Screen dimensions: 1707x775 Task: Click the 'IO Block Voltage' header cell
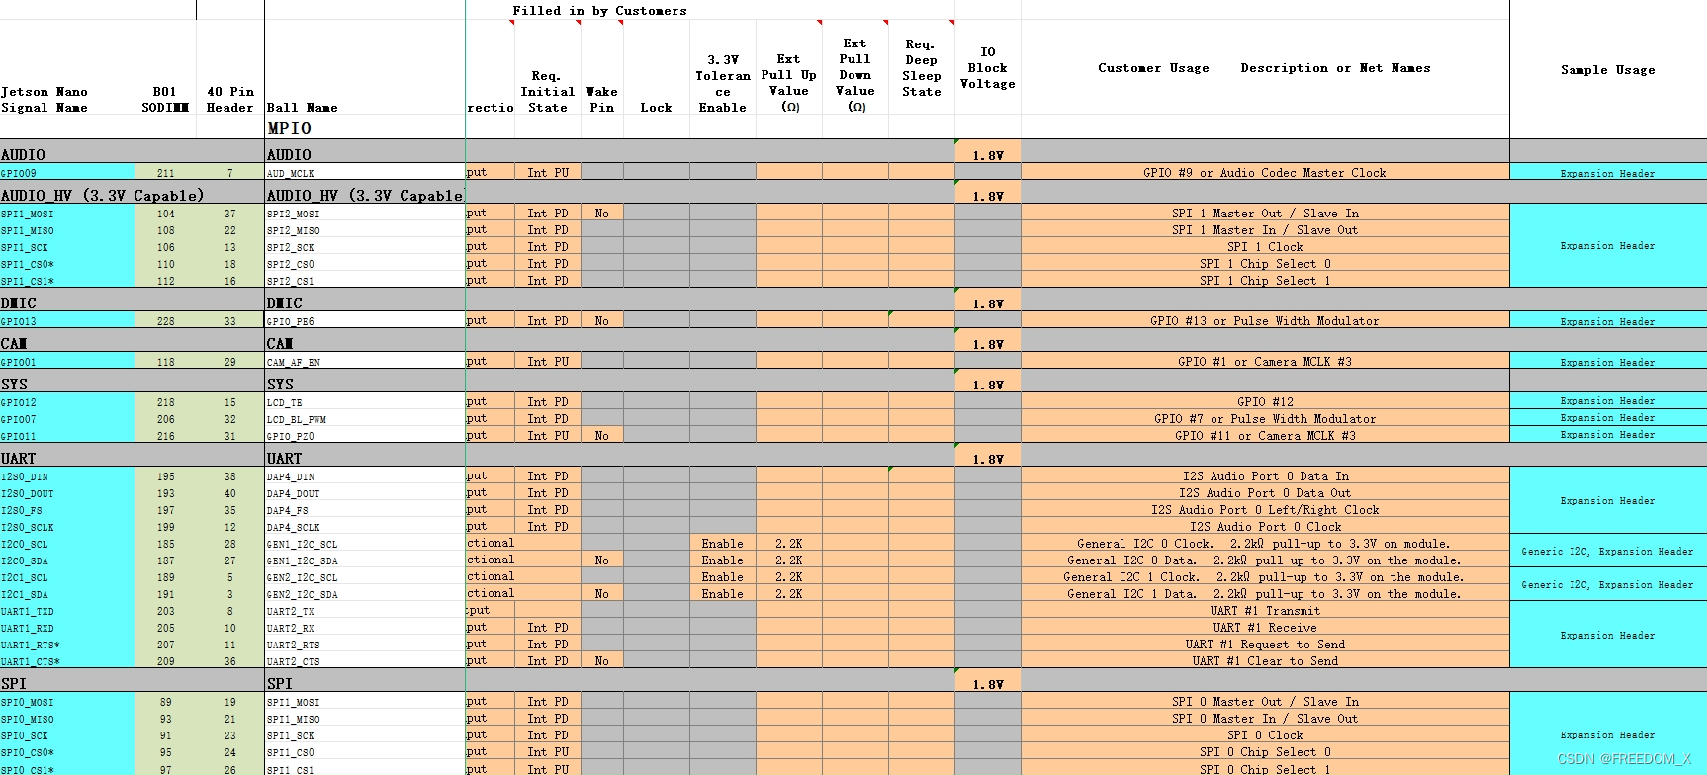988,67
